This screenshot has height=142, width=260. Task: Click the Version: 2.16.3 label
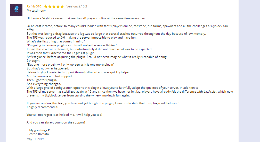[x=77, y=6]
